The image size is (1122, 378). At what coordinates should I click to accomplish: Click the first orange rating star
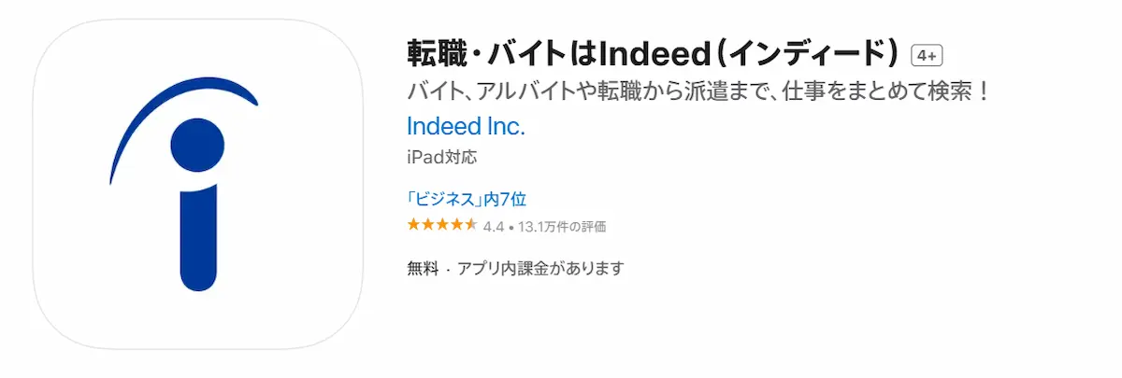click(413, 226)
